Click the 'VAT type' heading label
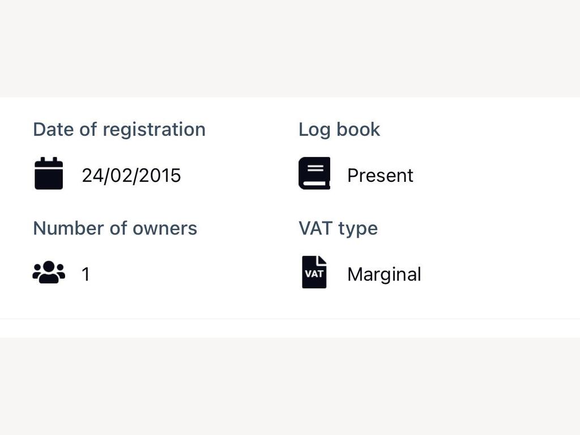The image size is (580, 435). tap(338, 229)
